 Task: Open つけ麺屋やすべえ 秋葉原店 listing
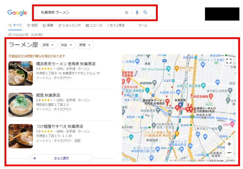60,127
